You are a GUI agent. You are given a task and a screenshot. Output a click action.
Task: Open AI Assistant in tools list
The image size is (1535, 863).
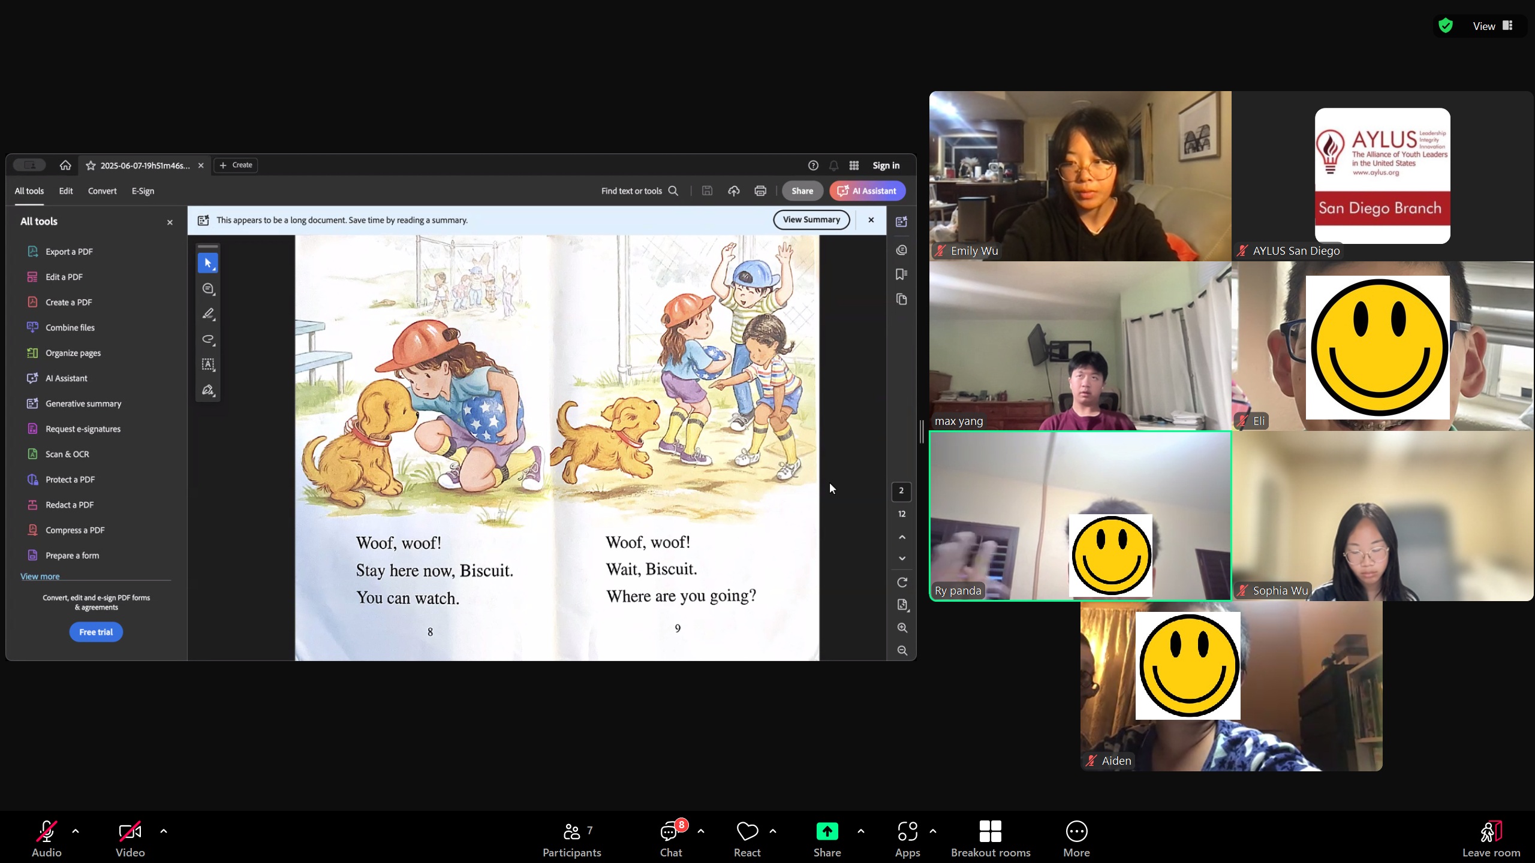(57, 378)
